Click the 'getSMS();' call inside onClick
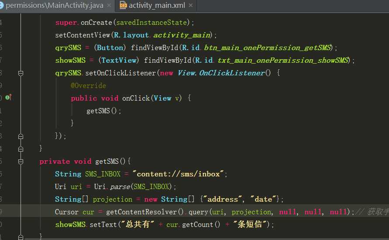This screenshot has width=389, height=240. click(104, 111)
